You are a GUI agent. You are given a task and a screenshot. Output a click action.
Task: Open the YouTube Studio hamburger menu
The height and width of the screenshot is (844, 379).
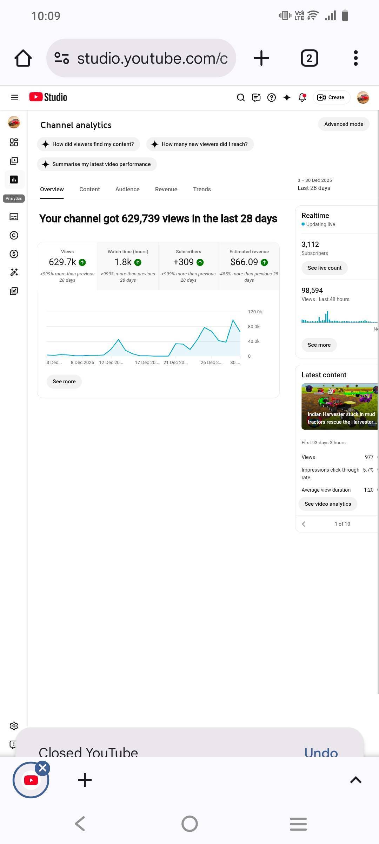14,97
